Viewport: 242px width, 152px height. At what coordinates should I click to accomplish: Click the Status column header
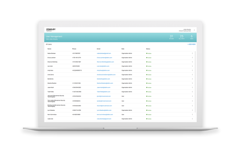(148, 49)
